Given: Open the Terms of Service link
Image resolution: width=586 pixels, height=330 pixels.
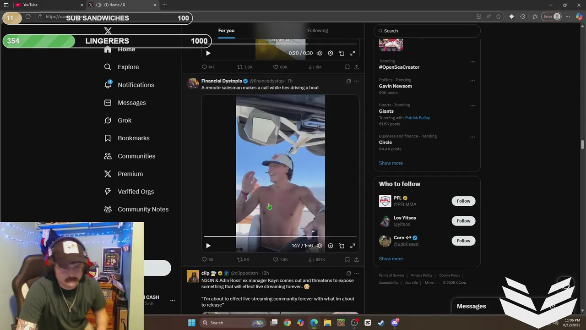Looking at the screenshot, I should (391, 275).
